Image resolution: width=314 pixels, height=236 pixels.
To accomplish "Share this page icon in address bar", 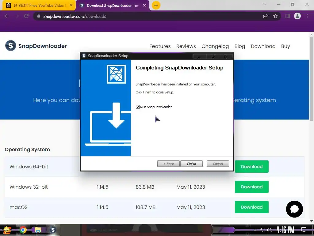I will coord(266,16).
